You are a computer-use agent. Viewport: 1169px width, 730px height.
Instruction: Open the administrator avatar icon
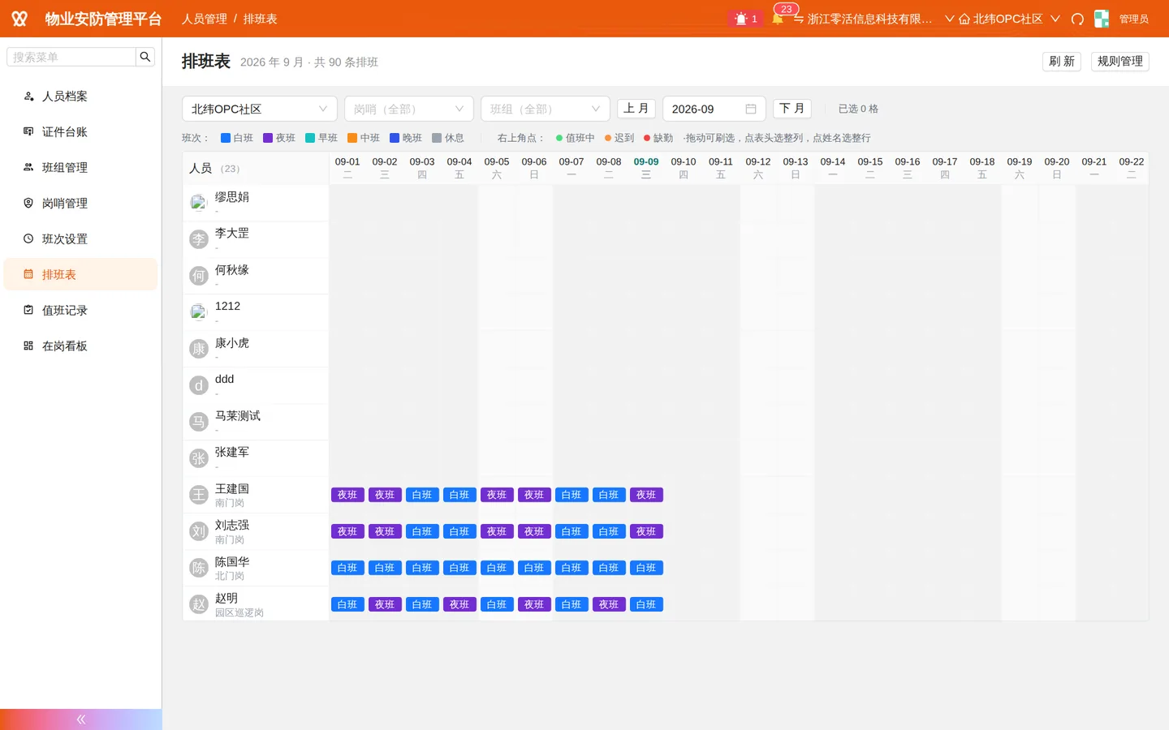point(1102,19)
